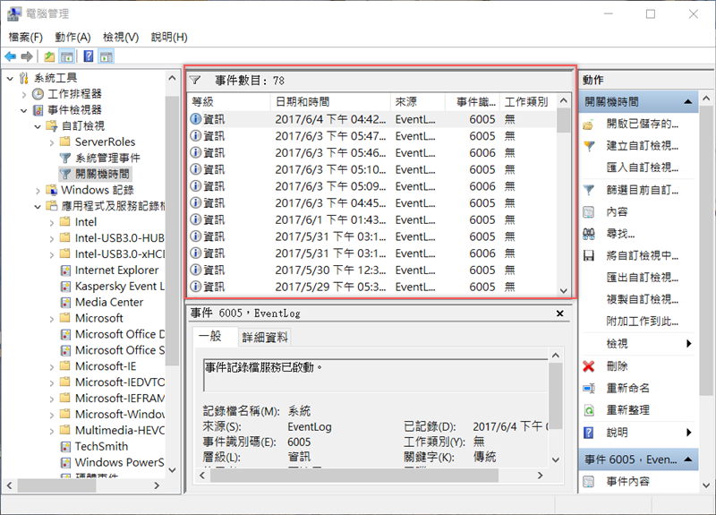716x515 pixels.
Task: Collapse the 開關機時間 actions section
Action: click(687, 102)
